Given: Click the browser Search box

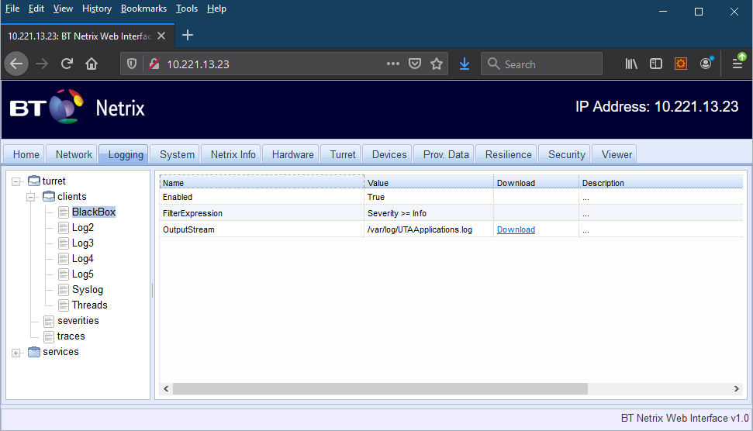Looking at the screenshot, I should (542, 64).
